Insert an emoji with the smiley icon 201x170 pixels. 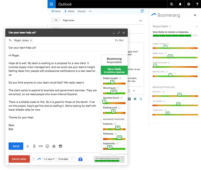click(x=47, y=146)
